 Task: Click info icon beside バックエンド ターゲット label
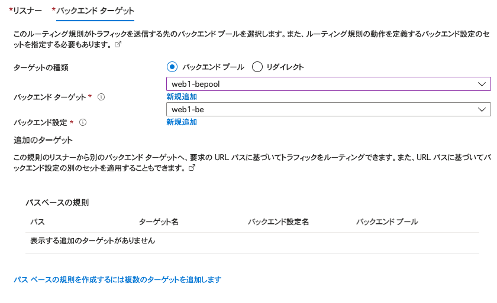[101, 97]
